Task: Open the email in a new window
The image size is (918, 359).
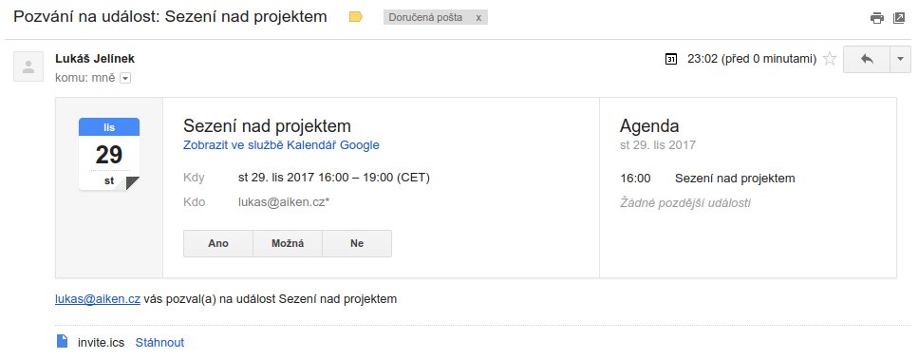Action: pyautogui.click(x=899, y=17)
